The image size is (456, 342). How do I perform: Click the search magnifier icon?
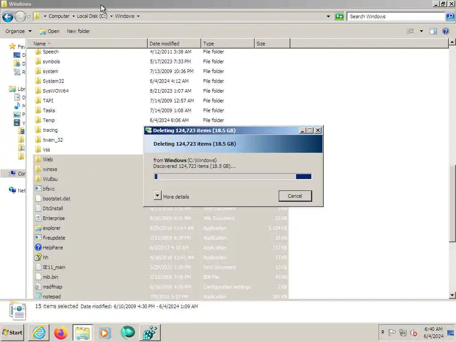pyautogui.click(x=450, y=16)
